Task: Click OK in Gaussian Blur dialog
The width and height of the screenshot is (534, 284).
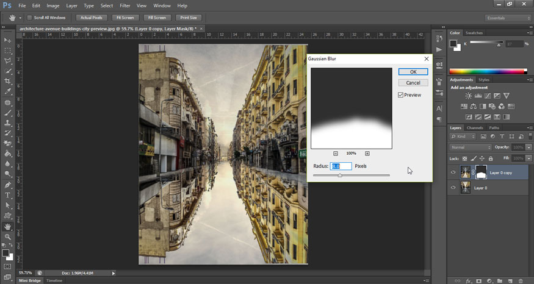Action: (413, 72)
